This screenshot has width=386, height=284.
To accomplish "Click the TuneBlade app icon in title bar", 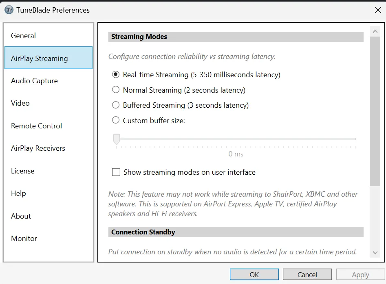I will tap(9, 10).
